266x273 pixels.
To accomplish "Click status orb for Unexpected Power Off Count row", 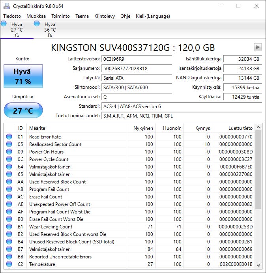I will coord(9,204).
